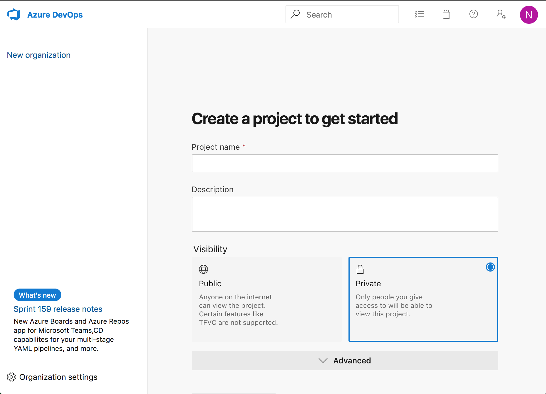Image resolution: width=546 pixels, height=394 pixels.
Task: Open the account avatar N menu
Action: tap(529, 15)
